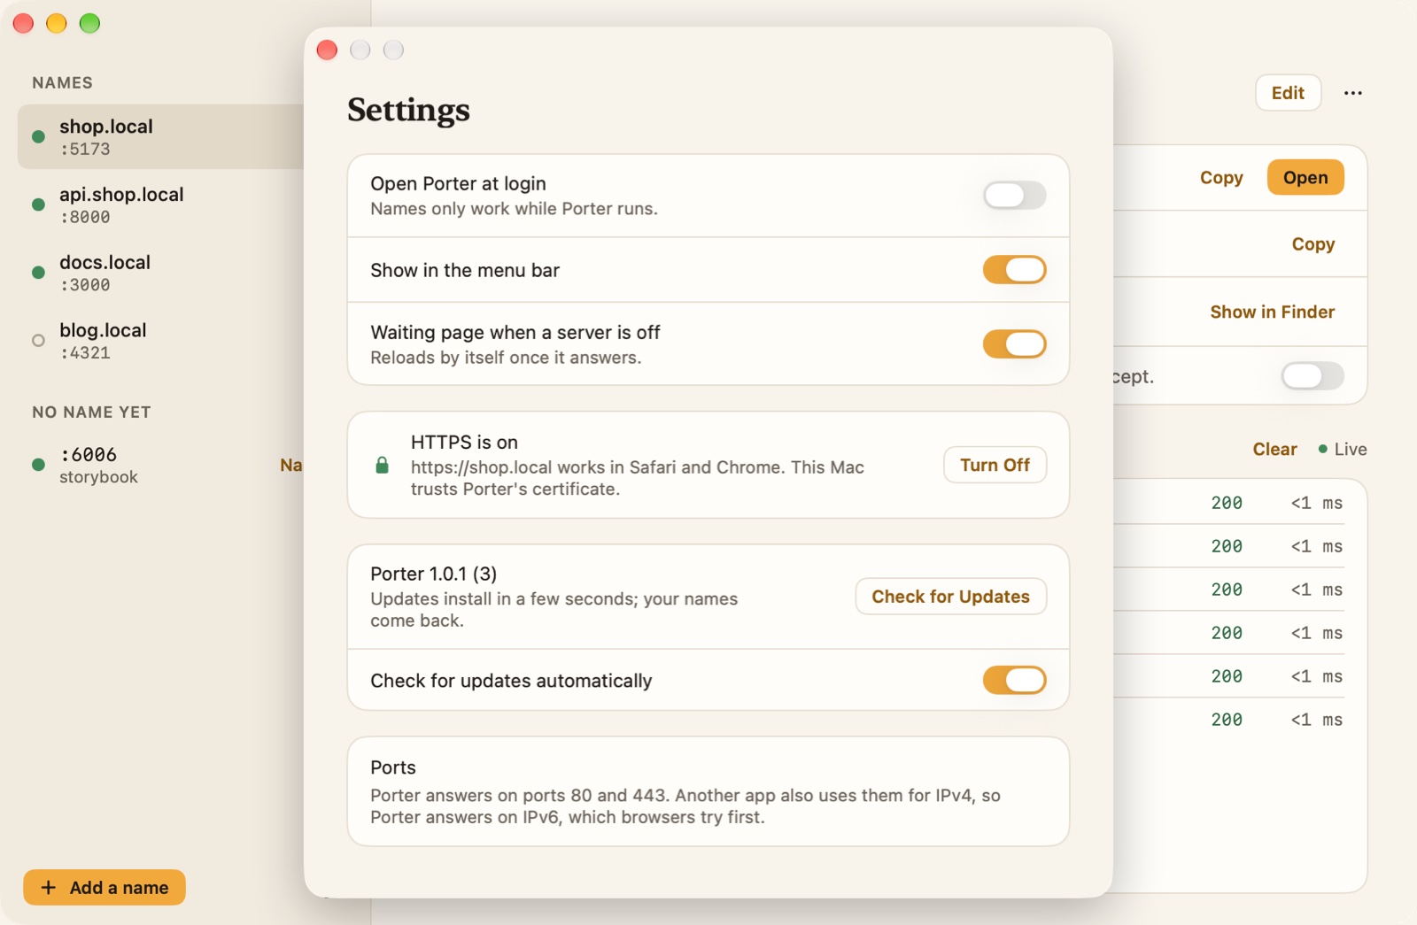
Task: Click Show in Finder
Action: click(x=1272, y=312)
